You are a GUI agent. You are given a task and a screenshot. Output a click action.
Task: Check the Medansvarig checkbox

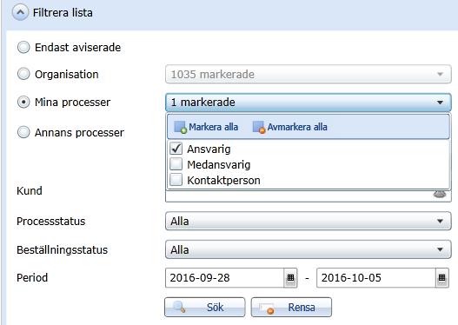coord(176,164)
